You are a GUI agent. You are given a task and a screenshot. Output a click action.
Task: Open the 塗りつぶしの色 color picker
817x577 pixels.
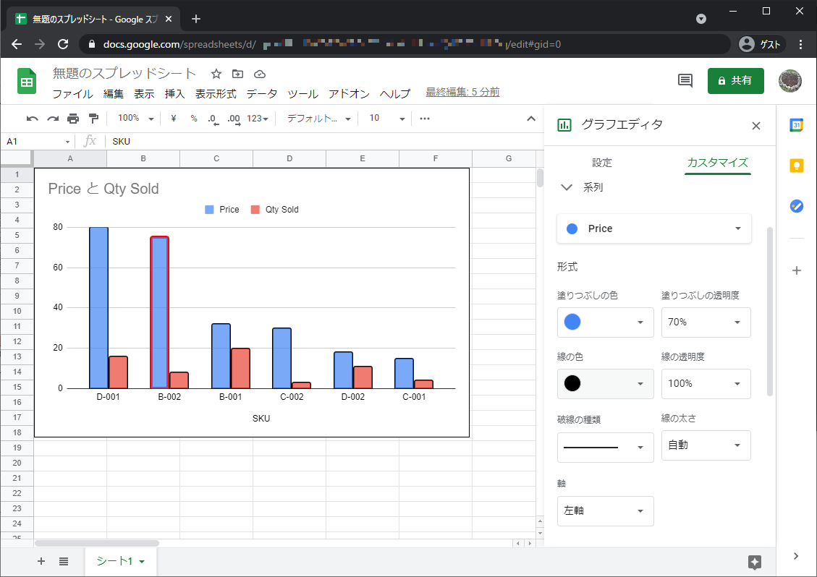tap(605, 322)
